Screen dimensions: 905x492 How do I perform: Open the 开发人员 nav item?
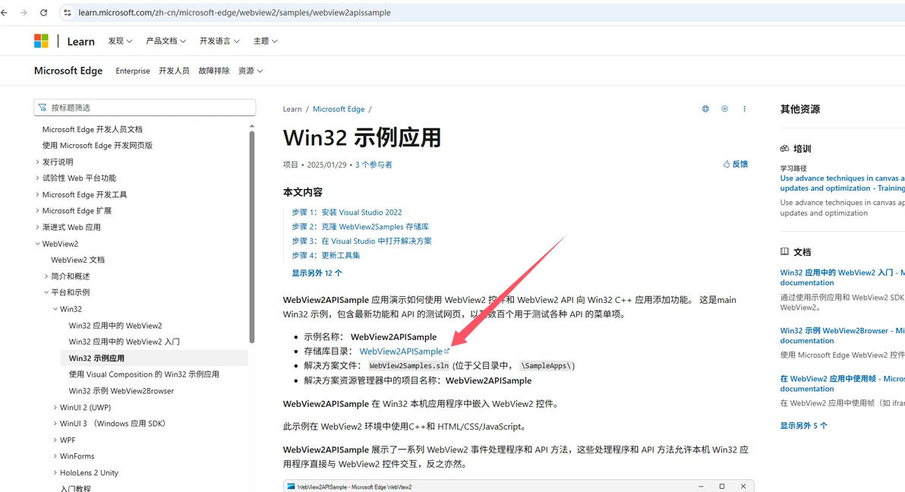click(x=174, y=71)
